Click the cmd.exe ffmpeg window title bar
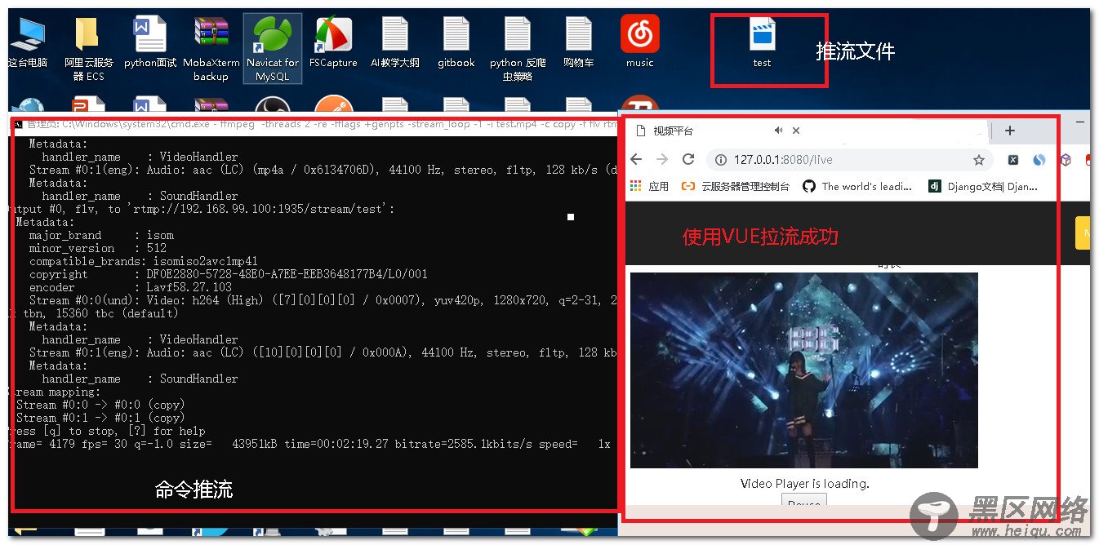Viewport: 1099px width, 545px height. tap(314, 124)
